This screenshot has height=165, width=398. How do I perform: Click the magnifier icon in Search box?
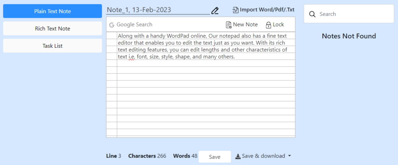[312, 14]
